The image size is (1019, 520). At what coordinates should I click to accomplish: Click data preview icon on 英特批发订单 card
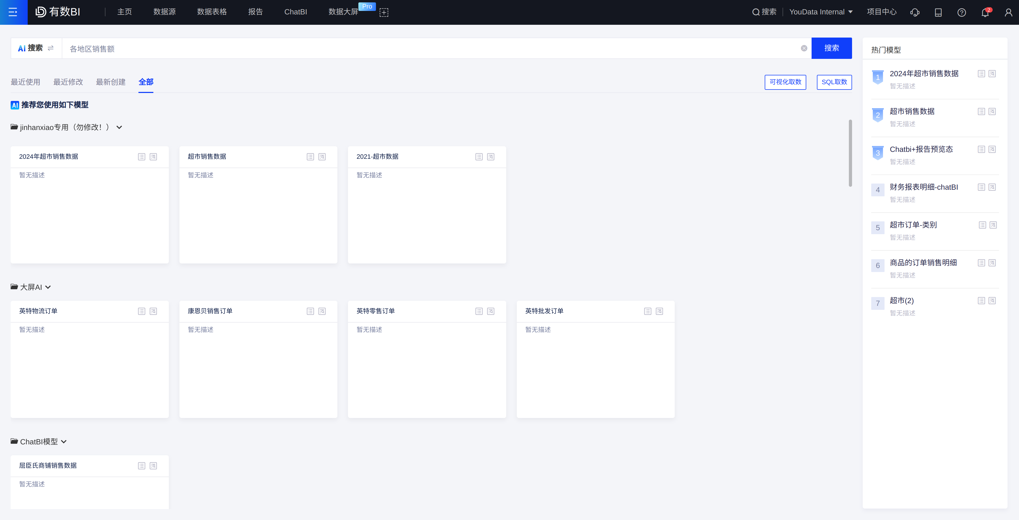click(660, 311)
